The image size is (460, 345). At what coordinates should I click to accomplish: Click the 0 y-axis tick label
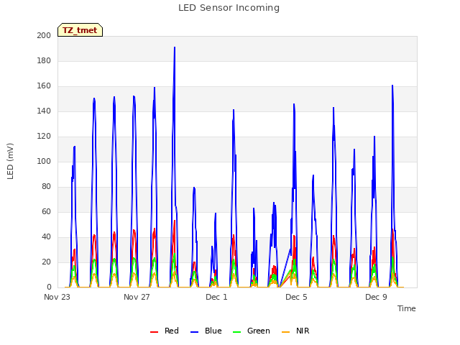point(49,287)
